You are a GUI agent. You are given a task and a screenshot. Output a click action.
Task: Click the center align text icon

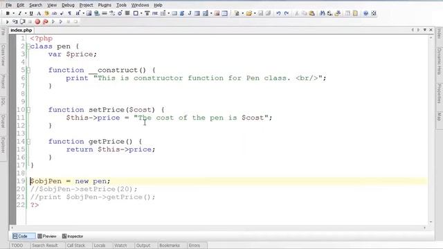127,13
